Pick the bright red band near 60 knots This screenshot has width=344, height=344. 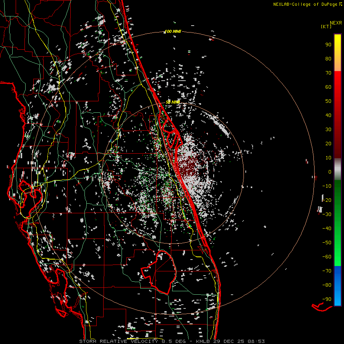point(338,87)
